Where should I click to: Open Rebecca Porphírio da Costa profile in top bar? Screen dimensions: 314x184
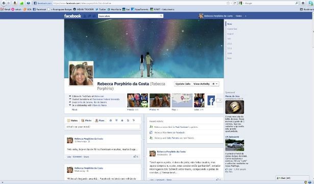pyautogui.click(x=216, y=16)
